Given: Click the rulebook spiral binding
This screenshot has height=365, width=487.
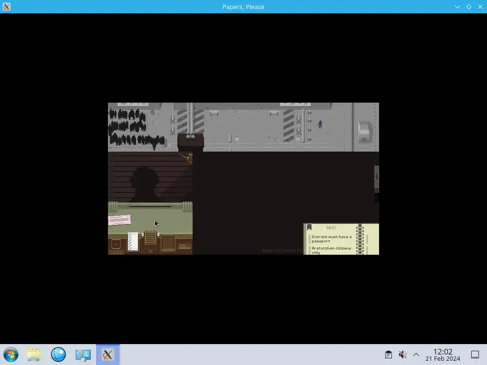Looking at the screenshot, I should 360,240.
